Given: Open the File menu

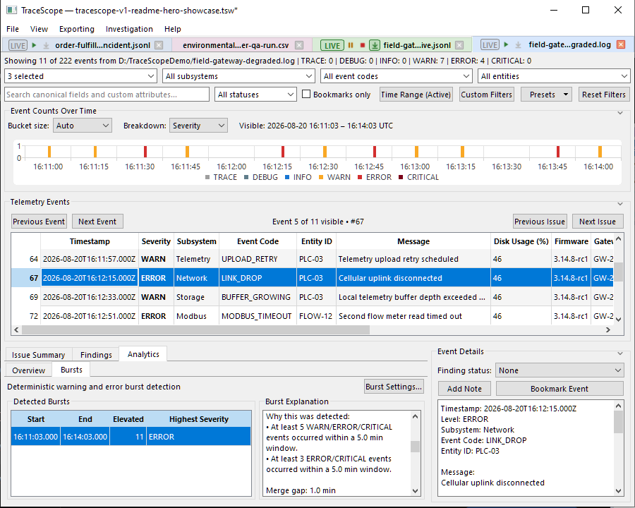Looking at the screenshot, I should tap(13, 29).
